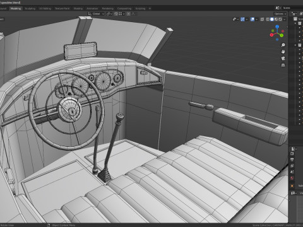303x227 pixels.
Task: Click the Scene name field
Action: coord(292,8)
